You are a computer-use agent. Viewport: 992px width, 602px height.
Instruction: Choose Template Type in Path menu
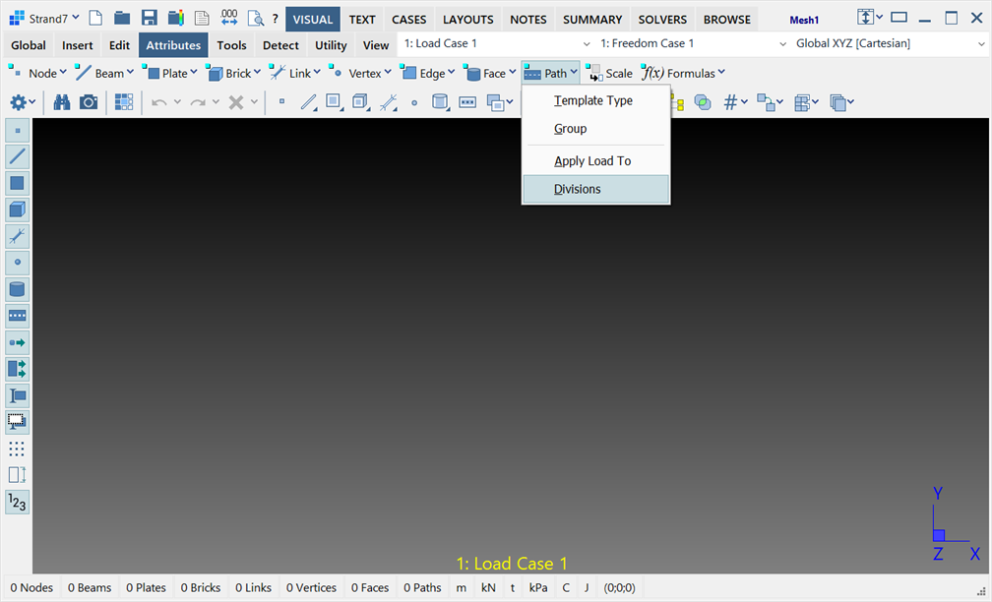(x=595, y=101)
